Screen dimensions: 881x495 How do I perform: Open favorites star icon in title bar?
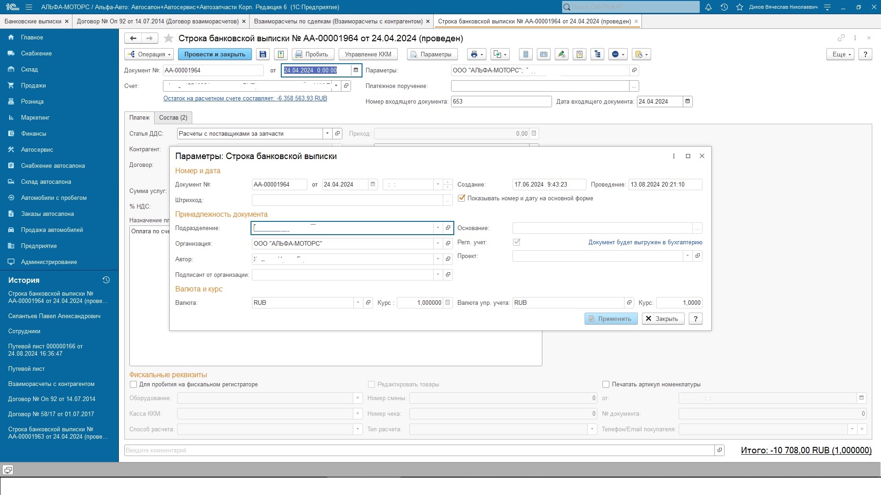tap(740, 7)
